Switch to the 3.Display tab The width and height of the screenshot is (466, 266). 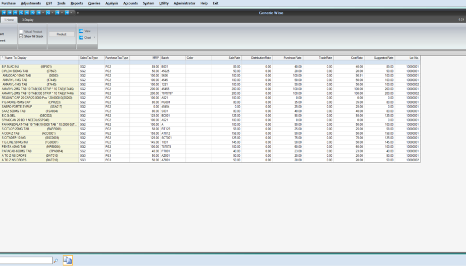pos(28,20)
